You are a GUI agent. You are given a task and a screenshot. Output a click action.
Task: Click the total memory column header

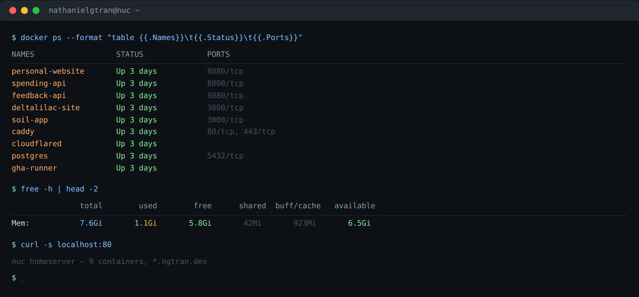pos(91,206)
